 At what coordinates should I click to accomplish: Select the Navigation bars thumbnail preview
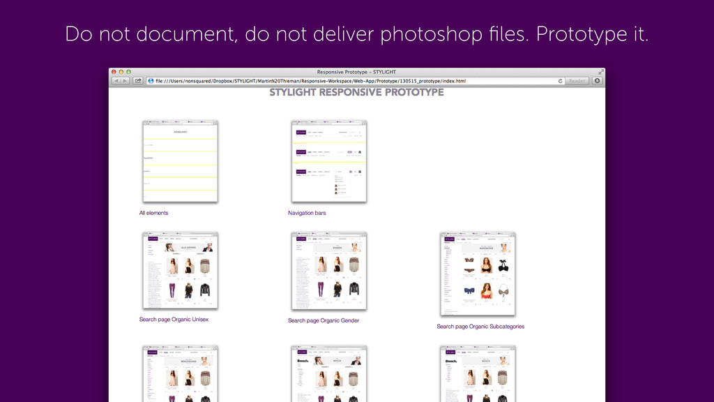(329, 161)
